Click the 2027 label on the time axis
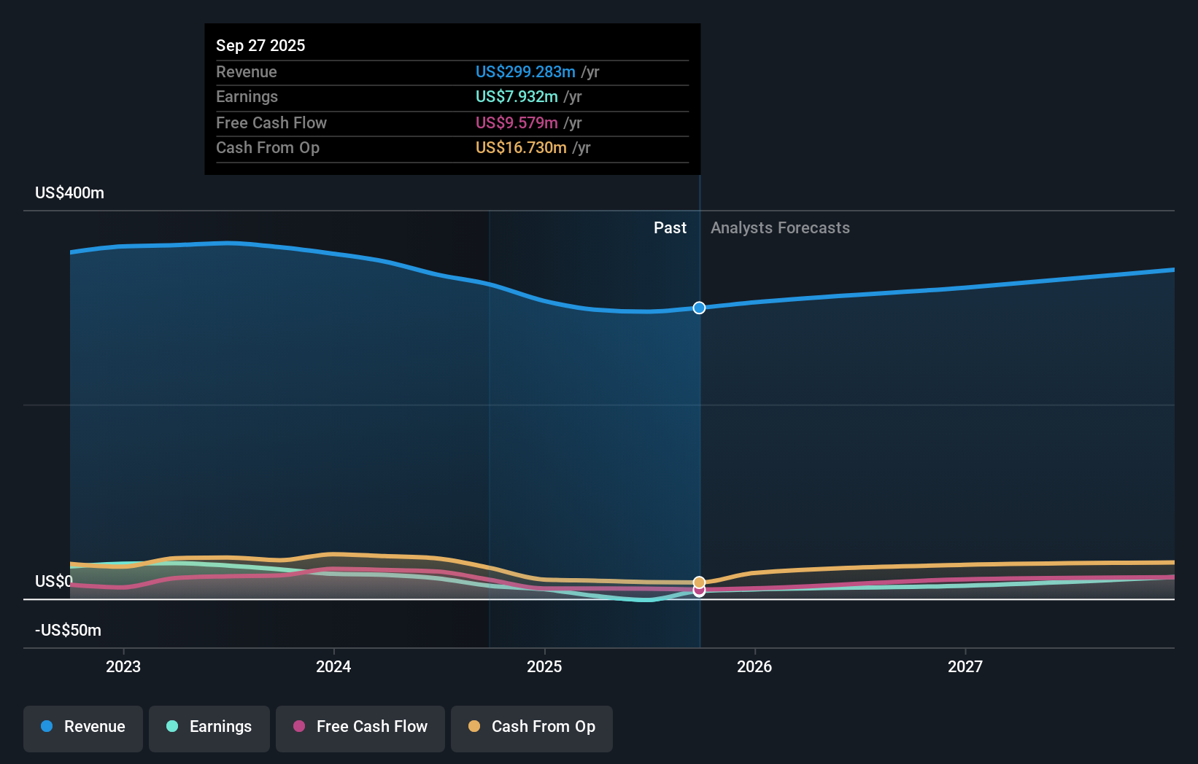Image resolution: width=1198 pixels, height=764 pixels. [x=965, y=666]
